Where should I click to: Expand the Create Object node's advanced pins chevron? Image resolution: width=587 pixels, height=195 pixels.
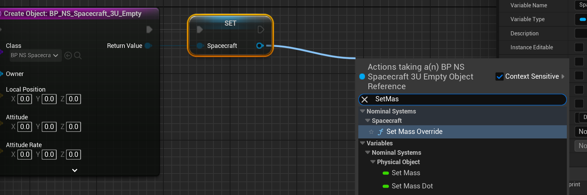(x=75, y=170)
